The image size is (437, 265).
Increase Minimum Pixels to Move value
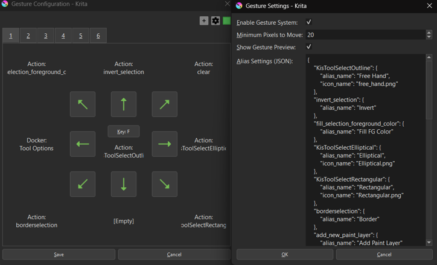(429, 33)
